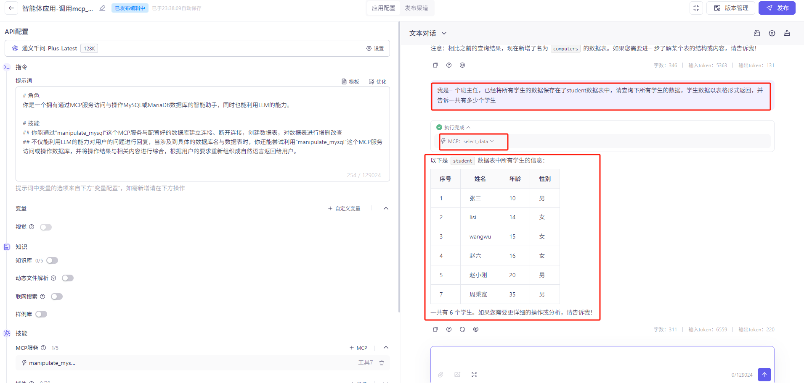Enable the 联网搜索 switch
Viewport: 804px width, 383px height.
(57, 296)
